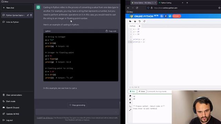Undo last edit in the editor toolbar
221x124 pixels.
tap(140, 21)
